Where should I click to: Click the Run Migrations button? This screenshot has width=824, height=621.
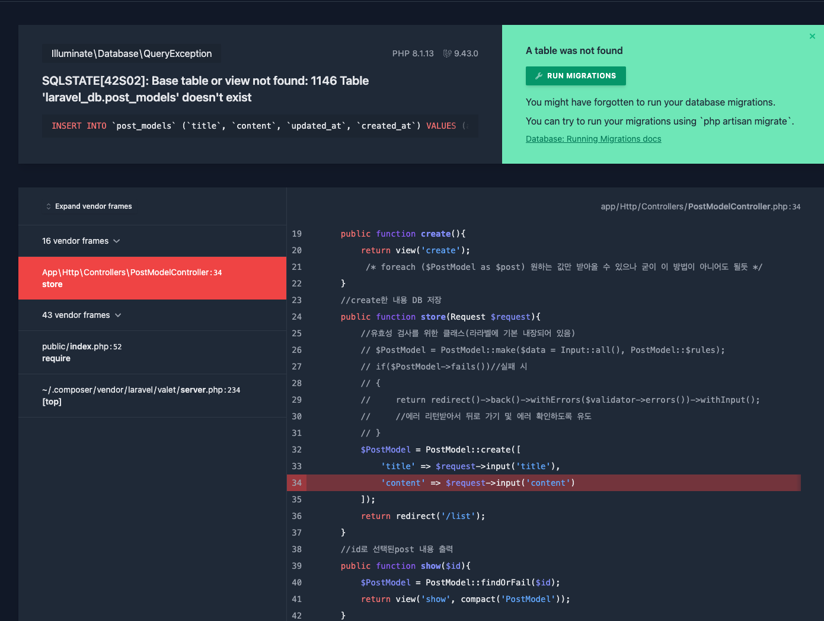[576, 76]
